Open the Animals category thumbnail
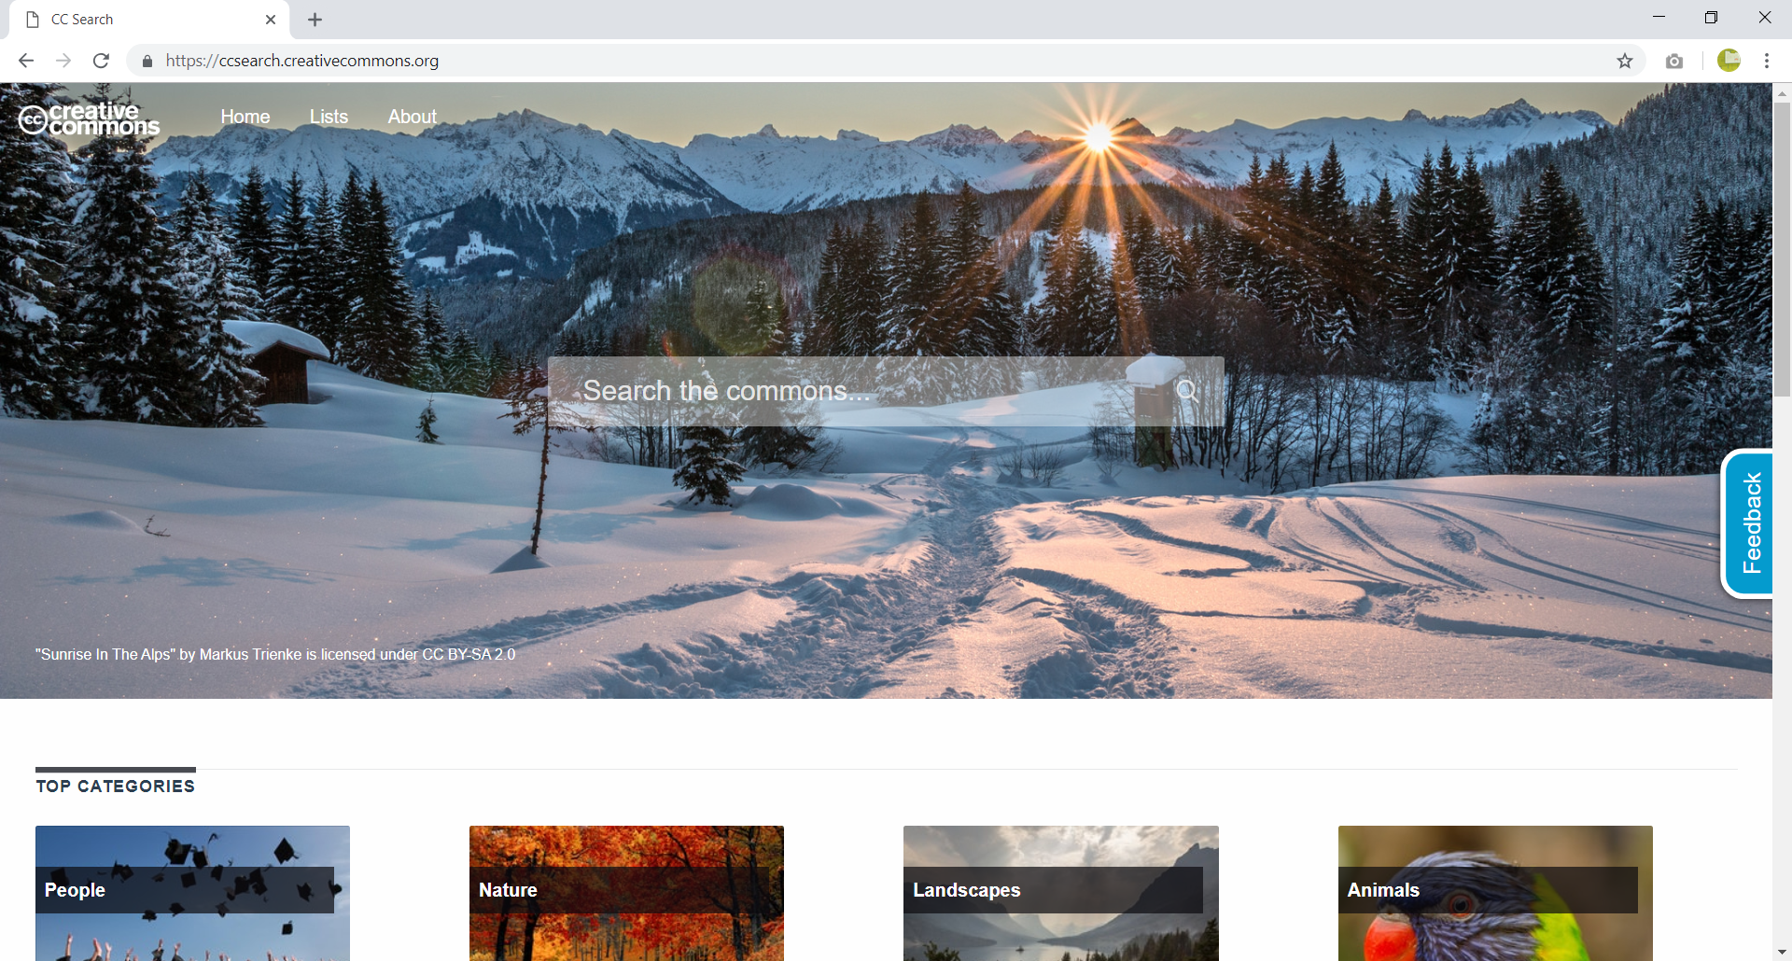1792x961 pixels. tap(1494, 892)
